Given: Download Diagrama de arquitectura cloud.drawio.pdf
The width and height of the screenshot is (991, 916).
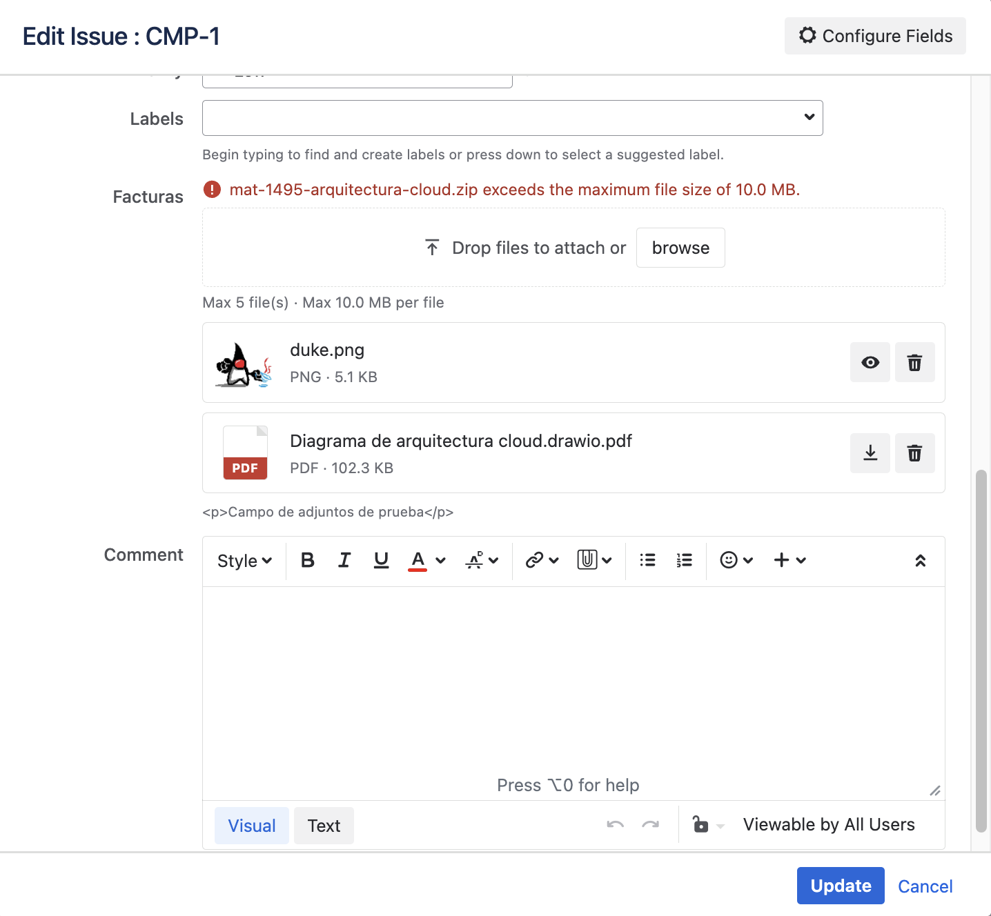Looking at the screenshot, I should 870,453.
